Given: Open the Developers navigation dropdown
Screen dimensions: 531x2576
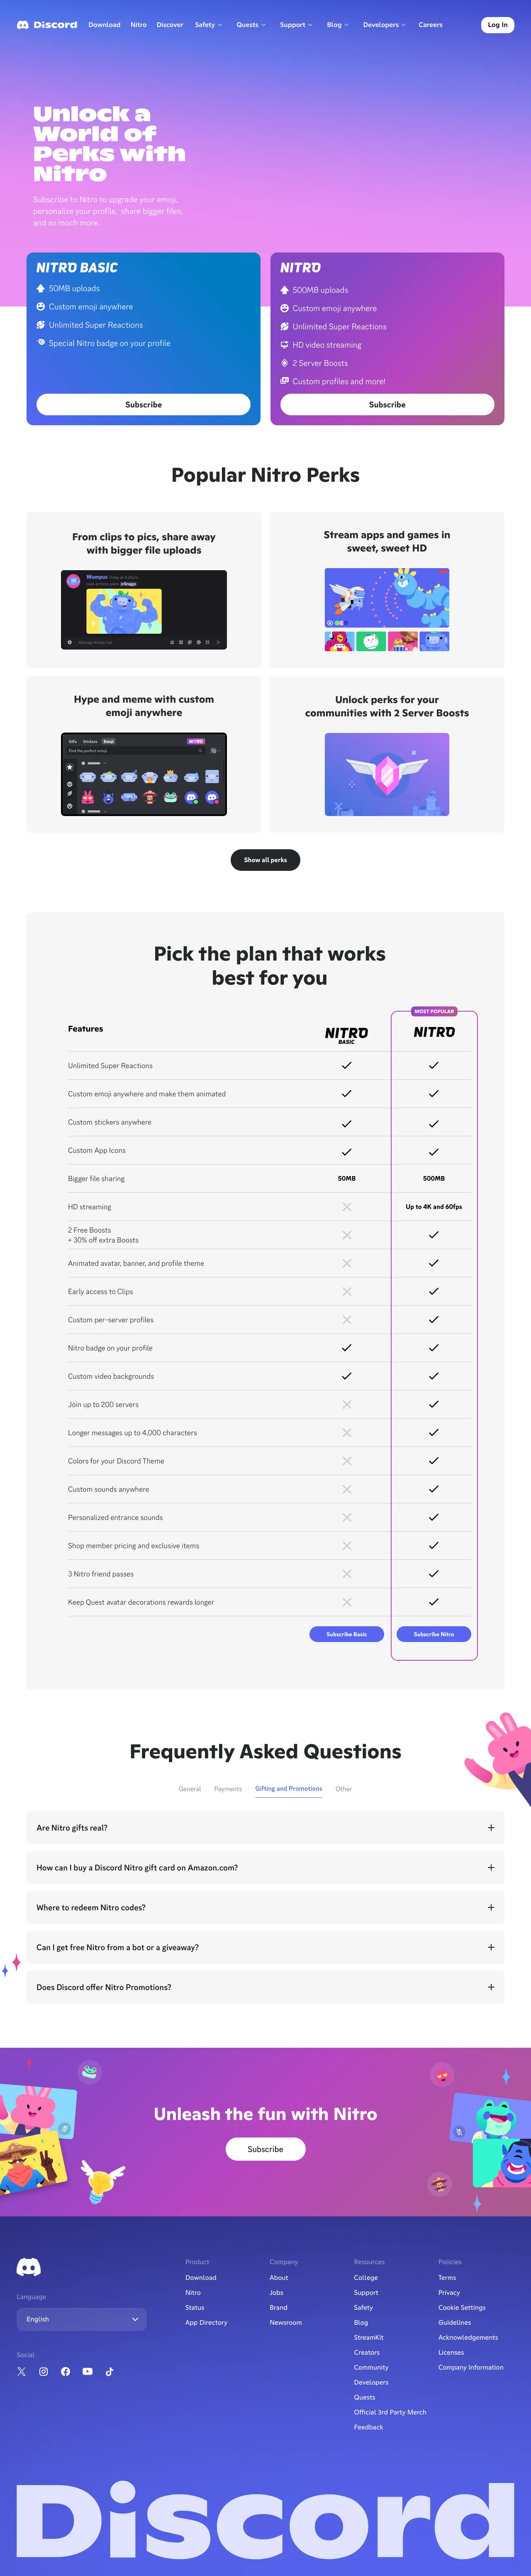Looking at the screenshot, I should tap(383, 25).
